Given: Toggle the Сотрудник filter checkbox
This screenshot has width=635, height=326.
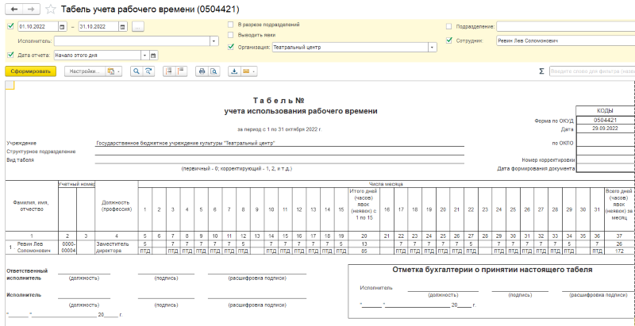Looking at the screenshot, I should (448, 40).
